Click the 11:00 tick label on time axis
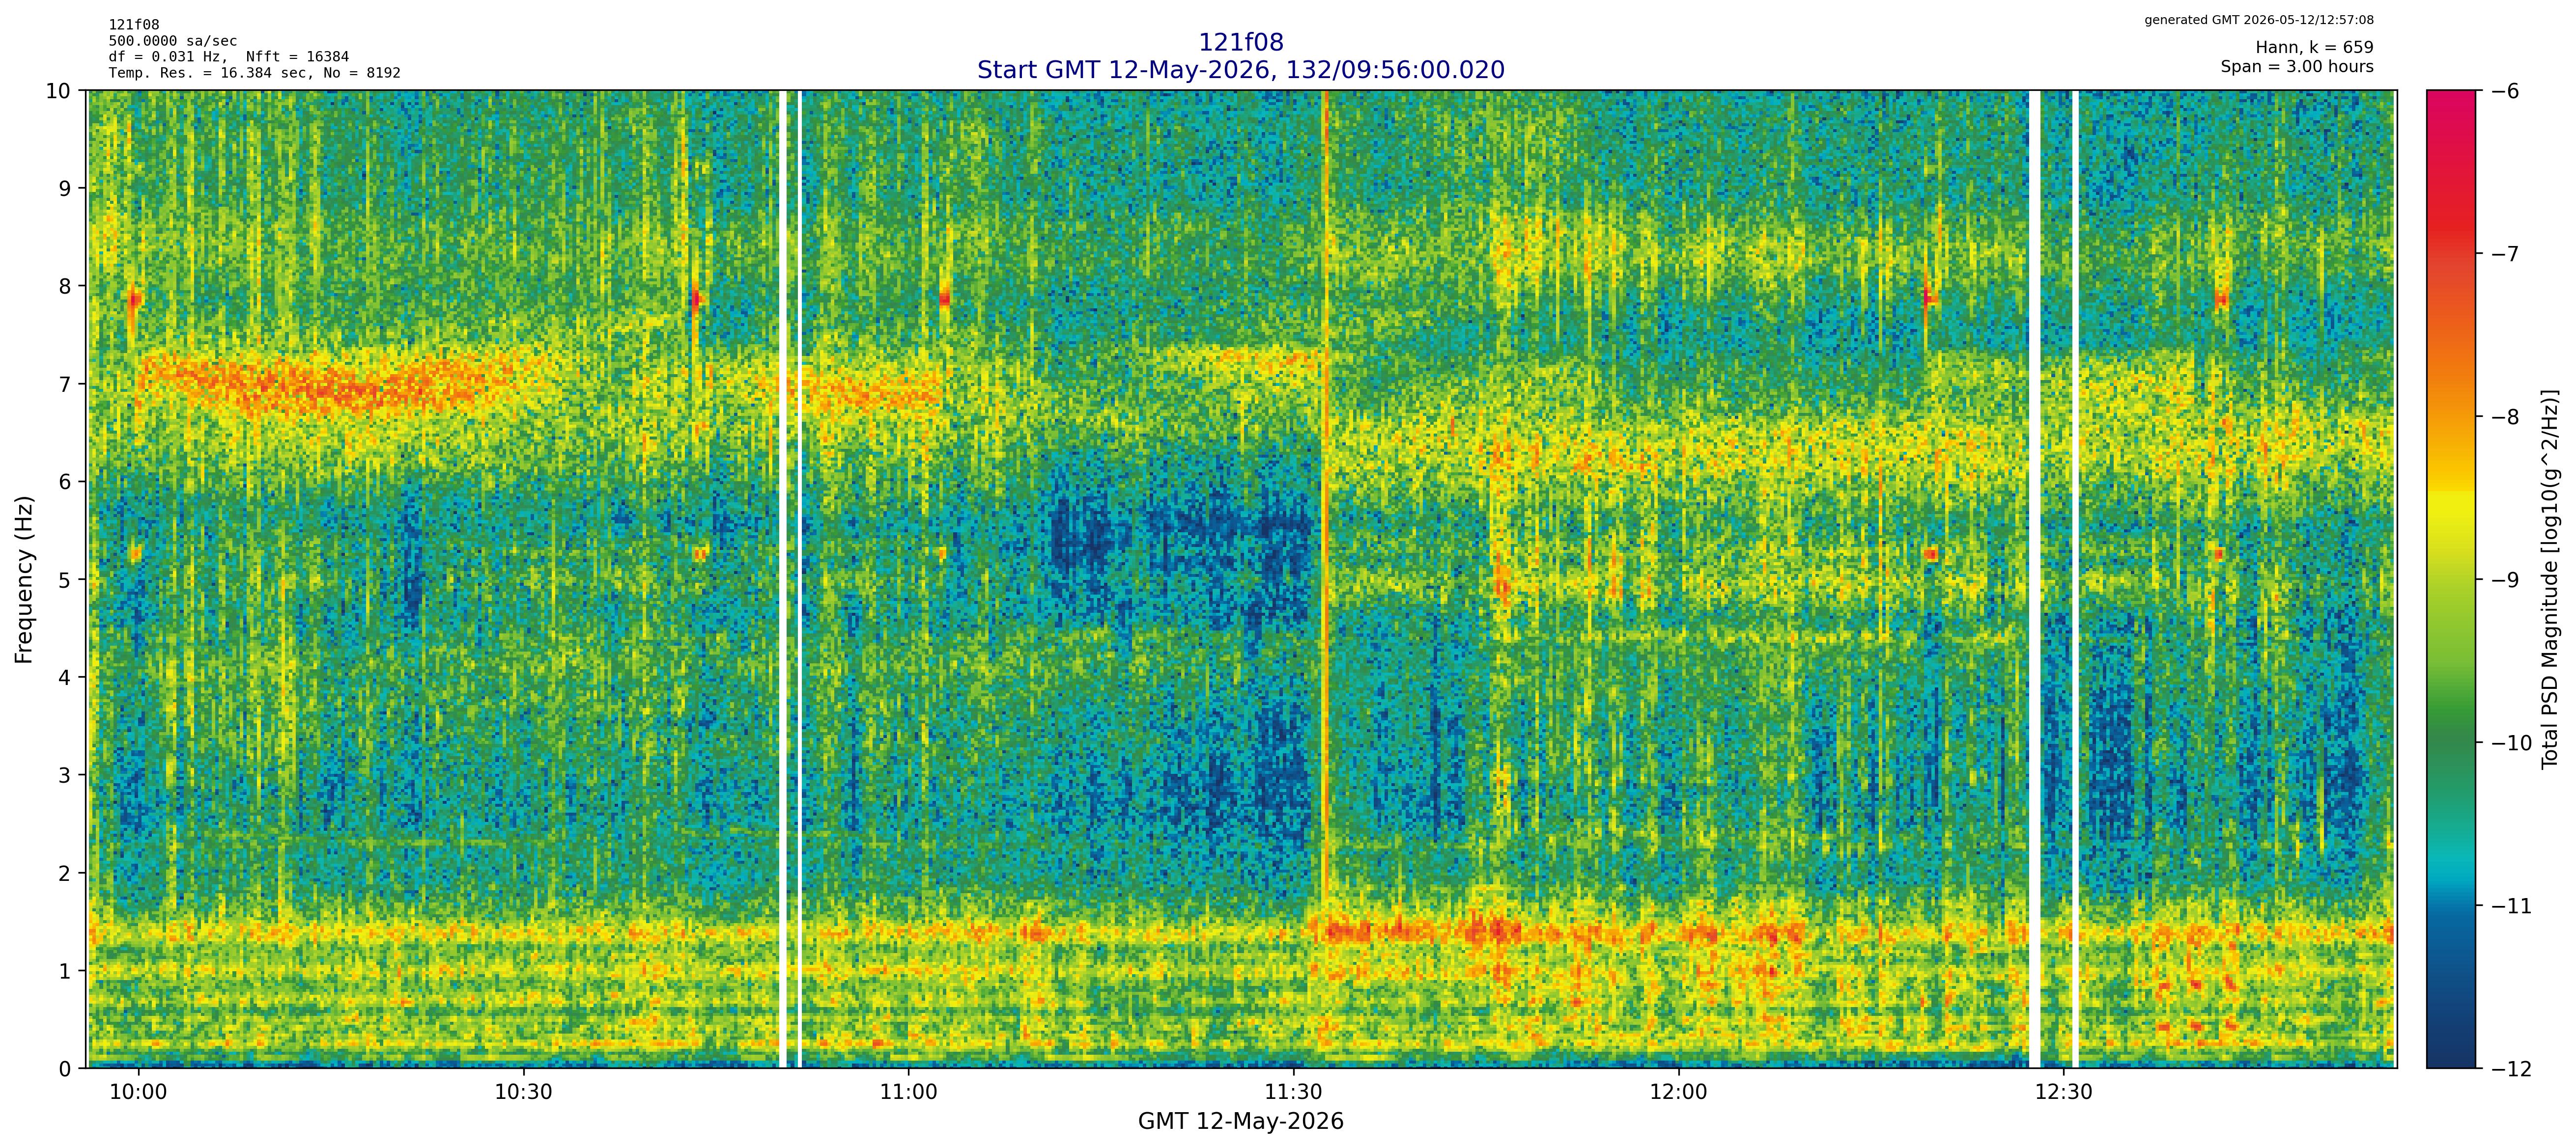Image resolution: width=2576 pixels, height=1148 pixels. click(x=908, y=1092)
